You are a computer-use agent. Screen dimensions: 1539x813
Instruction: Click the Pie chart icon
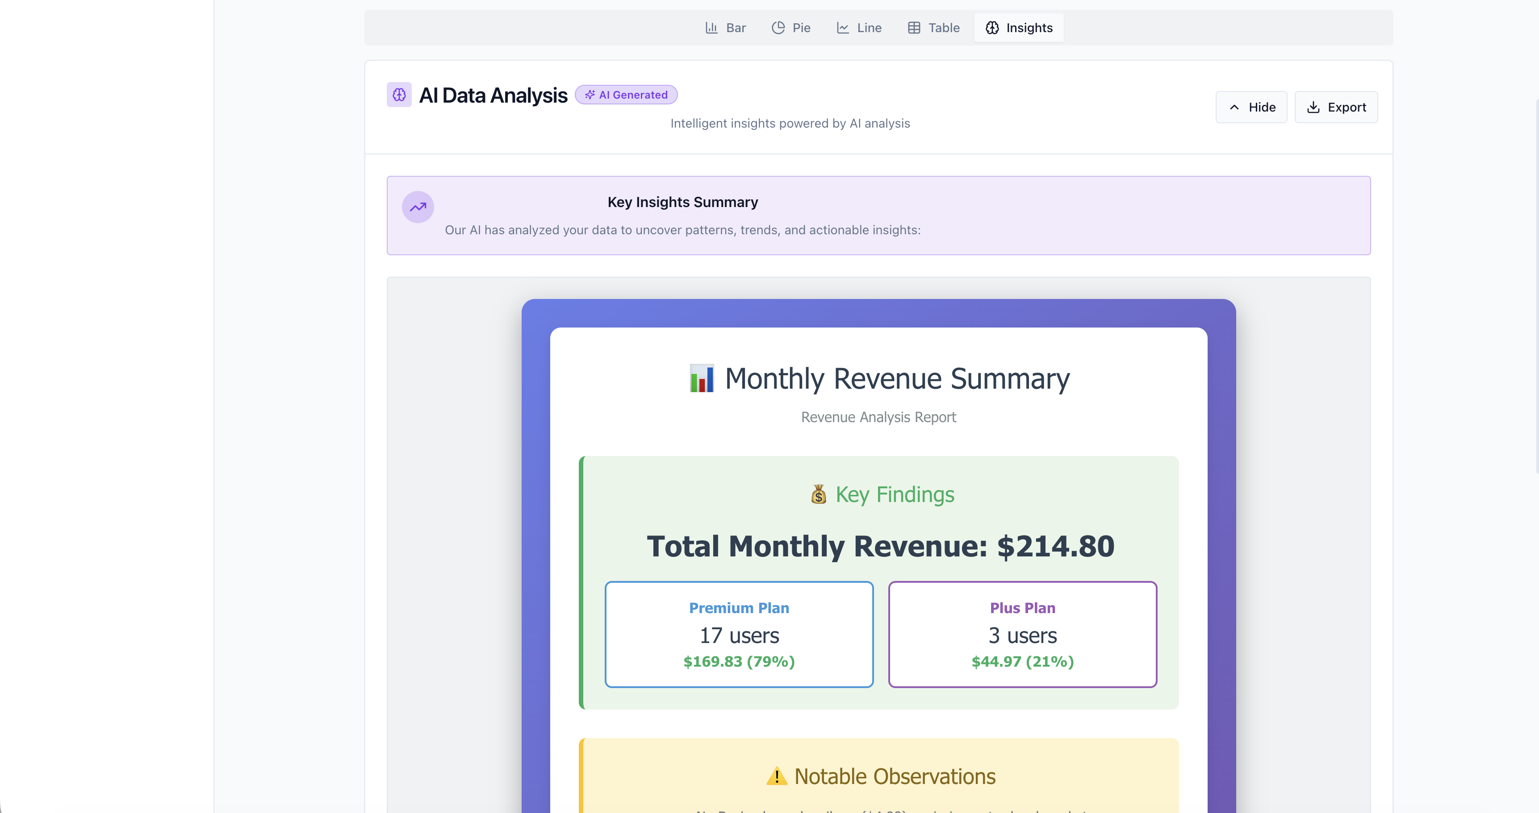pyautogui.click(x=778, y=28)
